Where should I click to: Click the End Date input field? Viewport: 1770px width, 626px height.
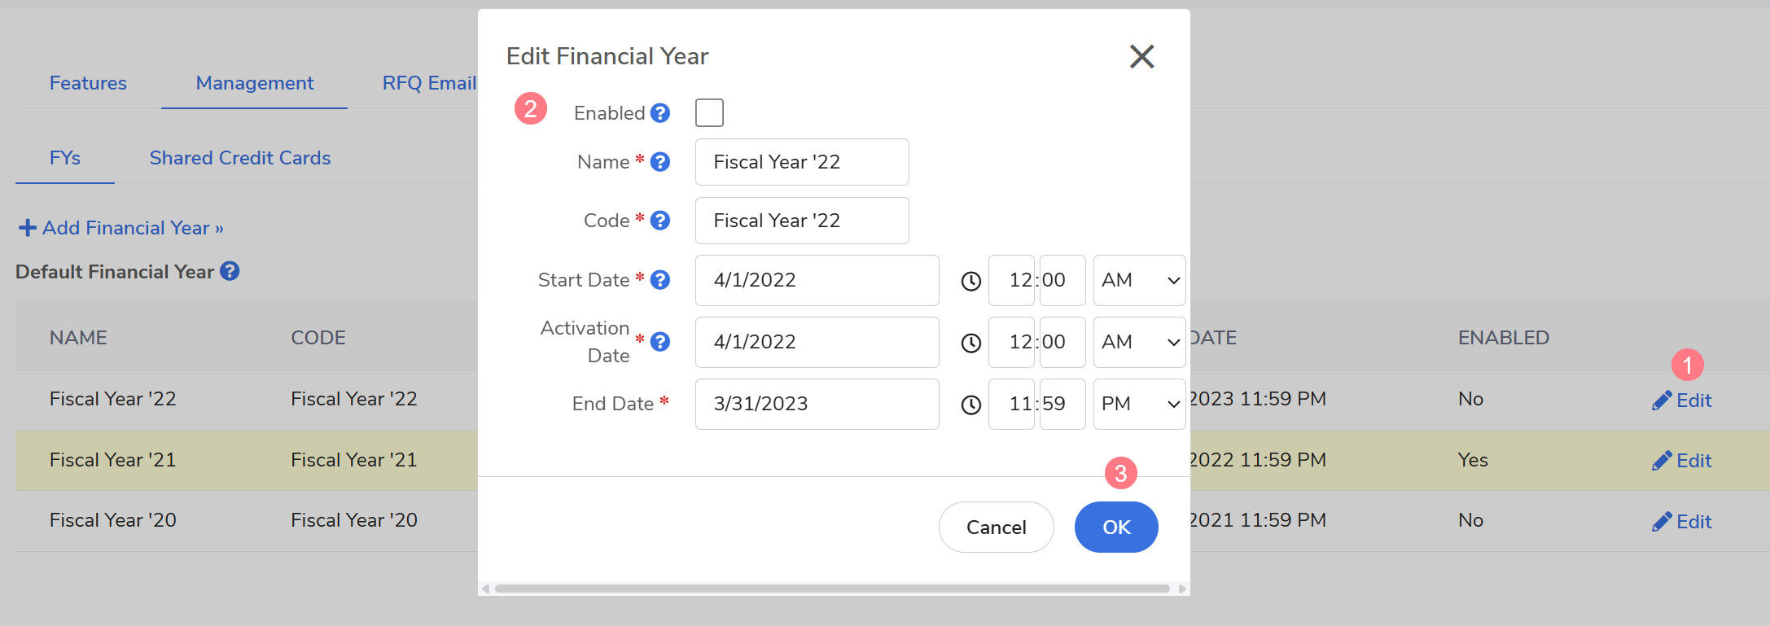pos(817,405)
